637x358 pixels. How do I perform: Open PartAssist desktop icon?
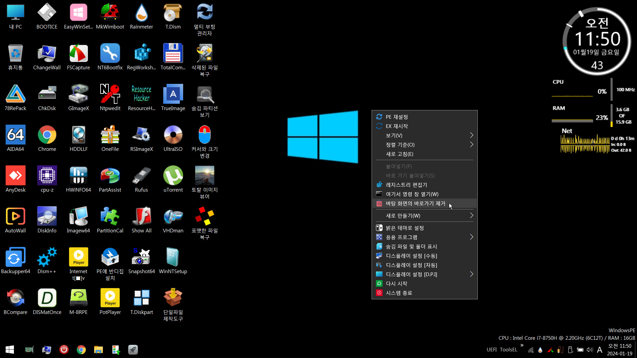pos(110,179)
